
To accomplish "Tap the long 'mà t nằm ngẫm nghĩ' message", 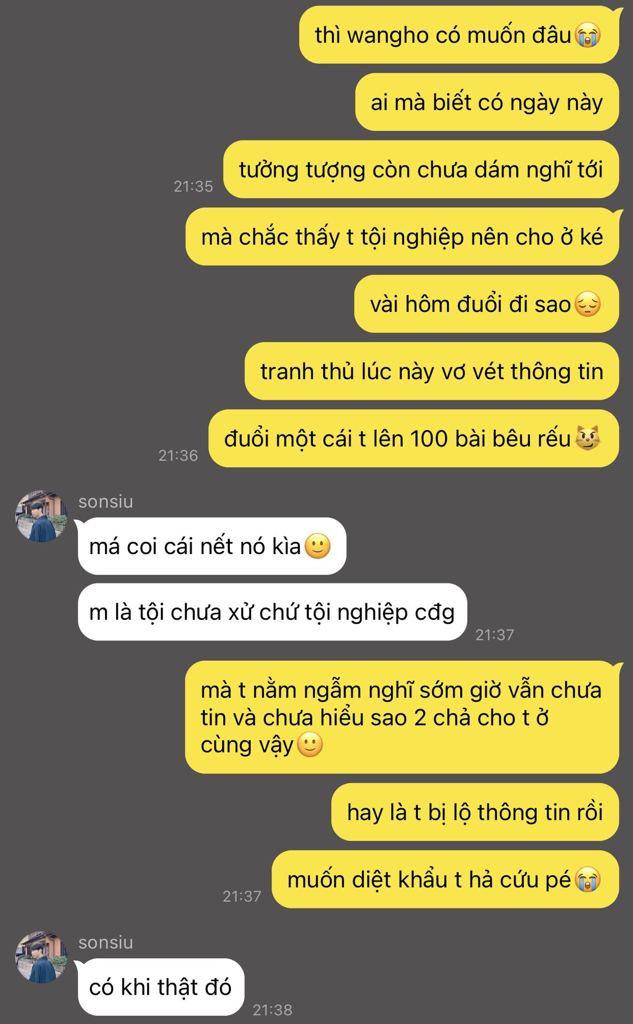I will (x=402, y=717).
